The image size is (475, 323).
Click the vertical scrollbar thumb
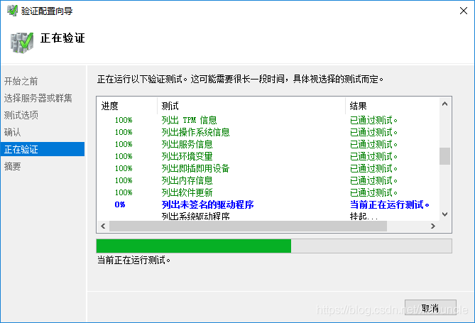[444, 156]
